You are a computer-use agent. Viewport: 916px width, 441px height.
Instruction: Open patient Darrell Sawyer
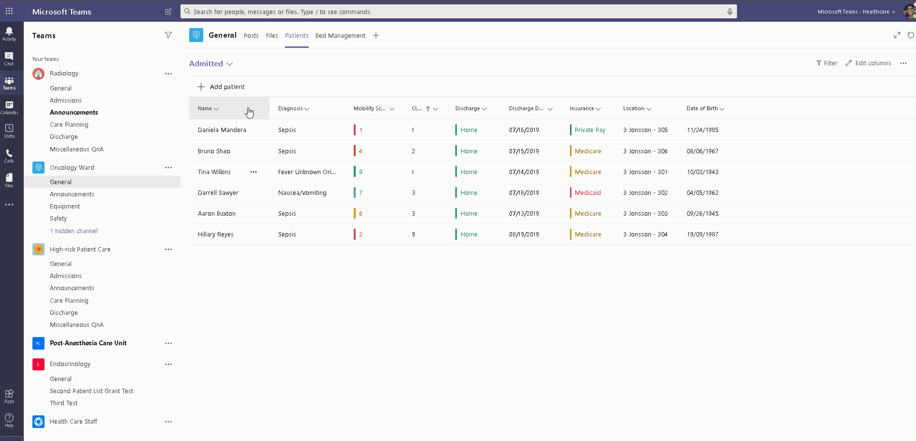click(x=218, y=192)
